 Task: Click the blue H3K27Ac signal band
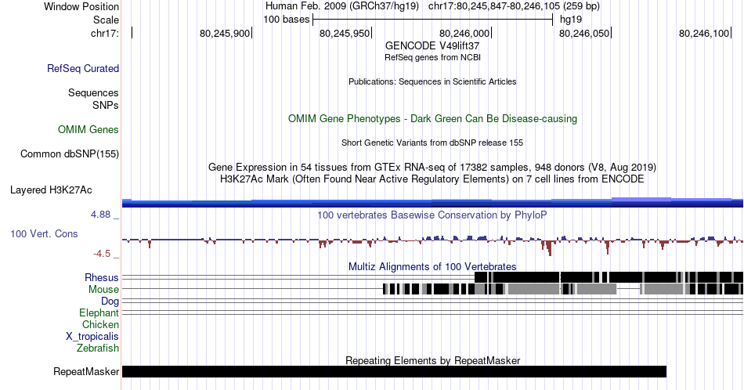point(432,203)
